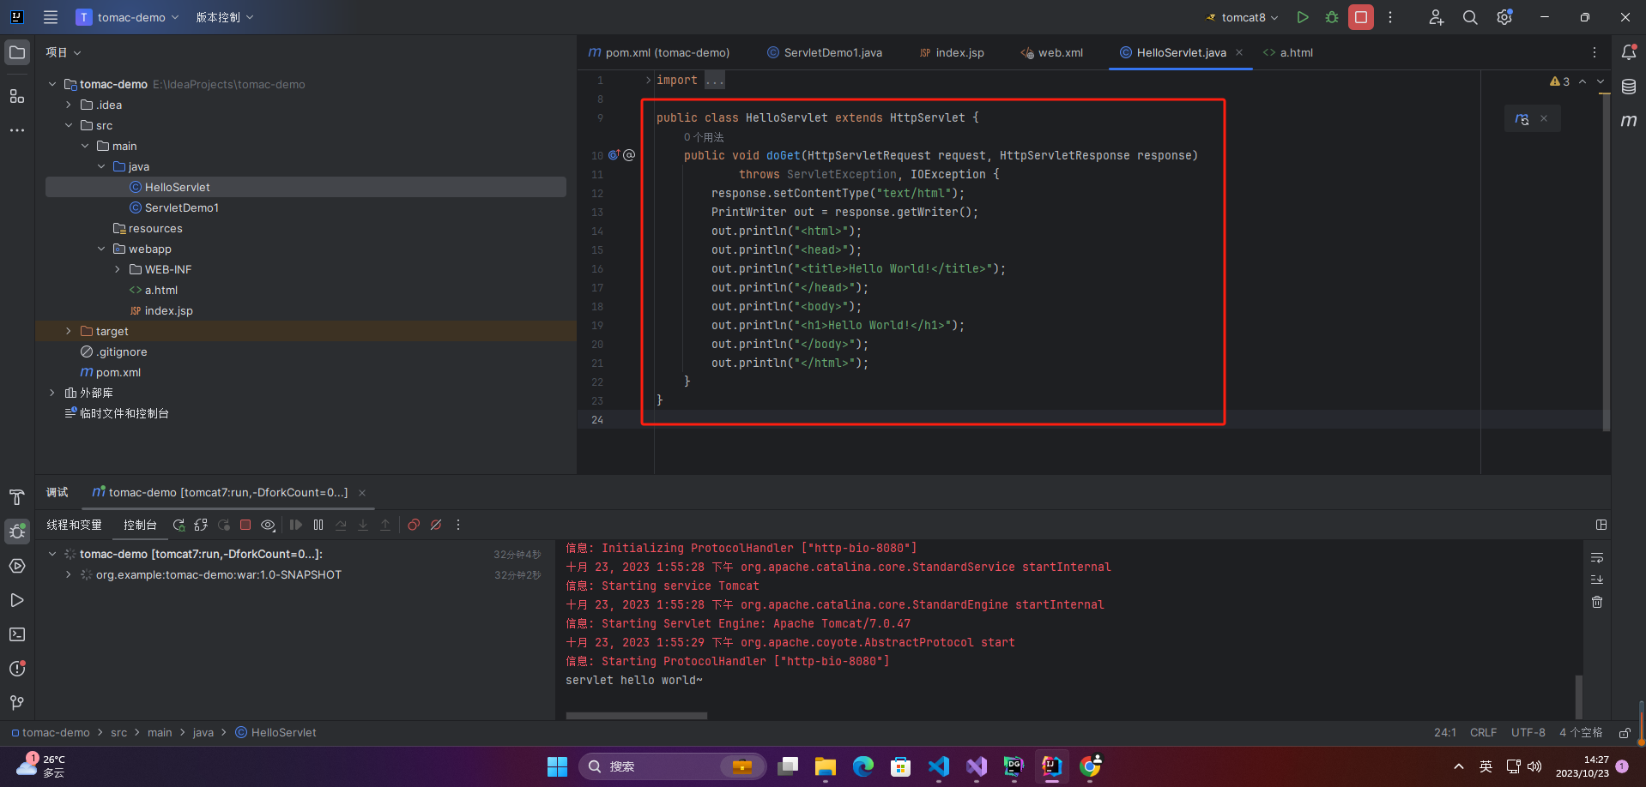The image size is (1646, 787).
Task: Toggle the Project tool window icon
Action: pyautogui.click(x=17, y=52)
